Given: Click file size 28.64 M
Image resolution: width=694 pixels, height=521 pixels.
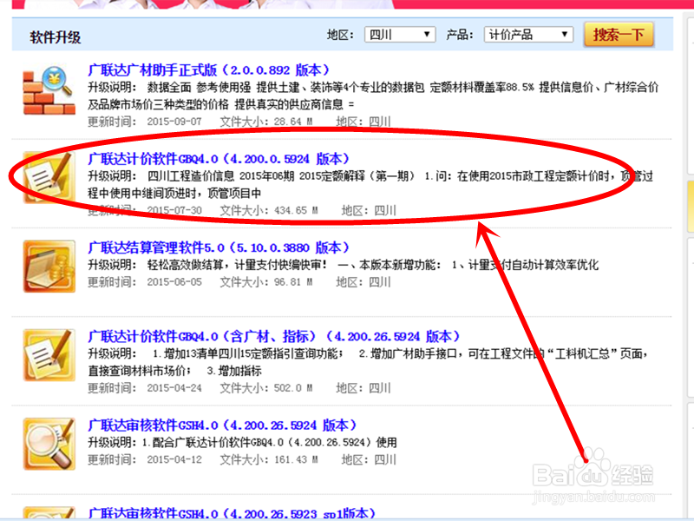Looking at the screenshot, I should (293, 122).
